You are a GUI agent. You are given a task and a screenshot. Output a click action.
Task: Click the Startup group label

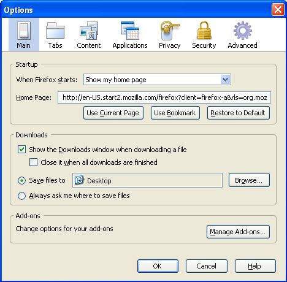(x=26, y=64)
